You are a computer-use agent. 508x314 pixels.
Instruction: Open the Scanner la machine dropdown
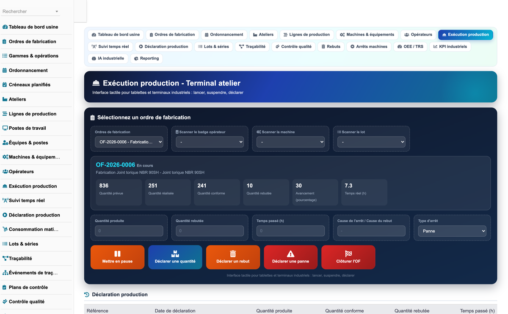290,142
